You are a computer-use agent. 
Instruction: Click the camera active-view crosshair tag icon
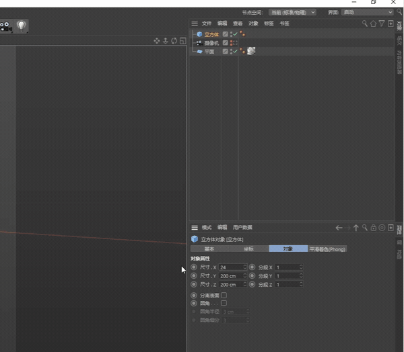coord(235,43)
